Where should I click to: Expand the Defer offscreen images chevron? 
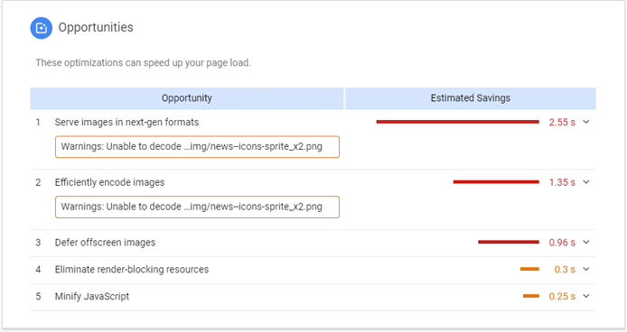(586, 242)
